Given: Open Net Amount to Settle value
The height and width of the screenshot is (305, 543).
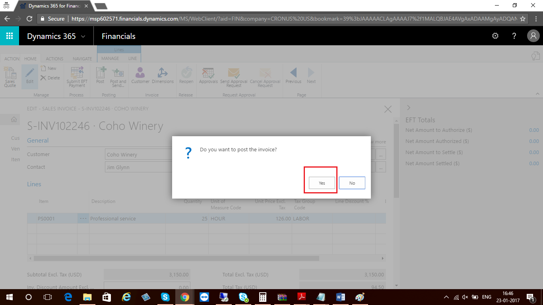Looking at the screenshot, I should 534,152.
